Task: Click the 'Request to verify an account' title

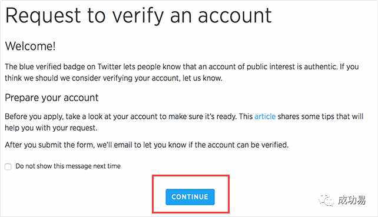Action: [138, 16]
